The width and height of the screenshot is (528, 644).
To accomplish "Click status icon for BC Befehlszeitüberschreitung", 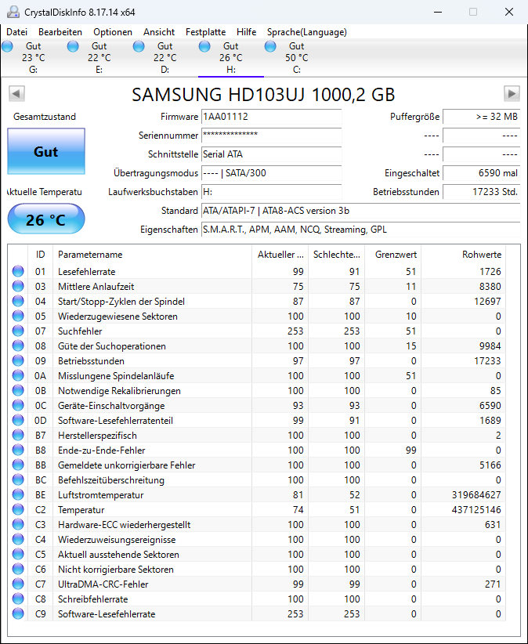I will 18,479.
